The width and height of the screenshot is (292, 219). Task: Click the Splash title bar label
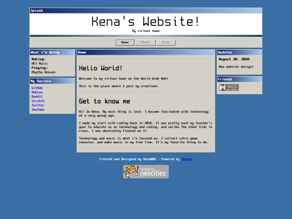(x=37, y=11)
